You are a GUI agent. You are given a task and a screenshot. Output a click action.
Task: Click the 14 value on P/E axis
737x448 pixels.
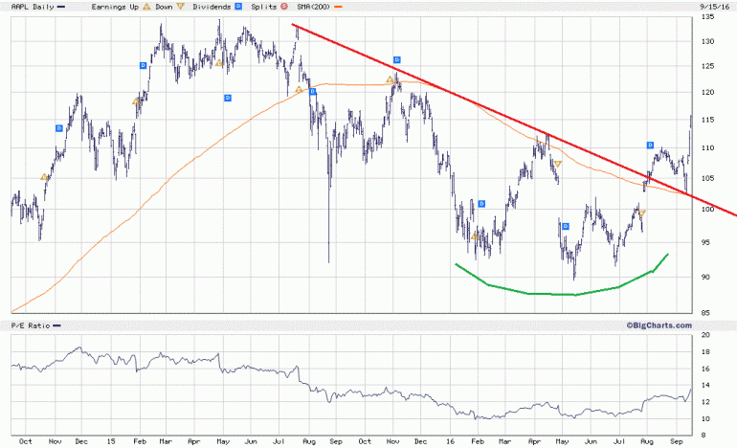(x=705, y=385)
